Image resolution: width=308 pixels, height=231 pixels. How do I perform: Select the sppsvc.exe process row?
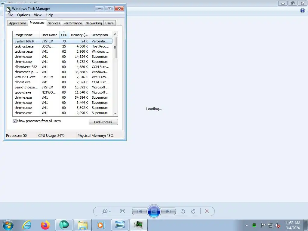[x=63, y=92]
